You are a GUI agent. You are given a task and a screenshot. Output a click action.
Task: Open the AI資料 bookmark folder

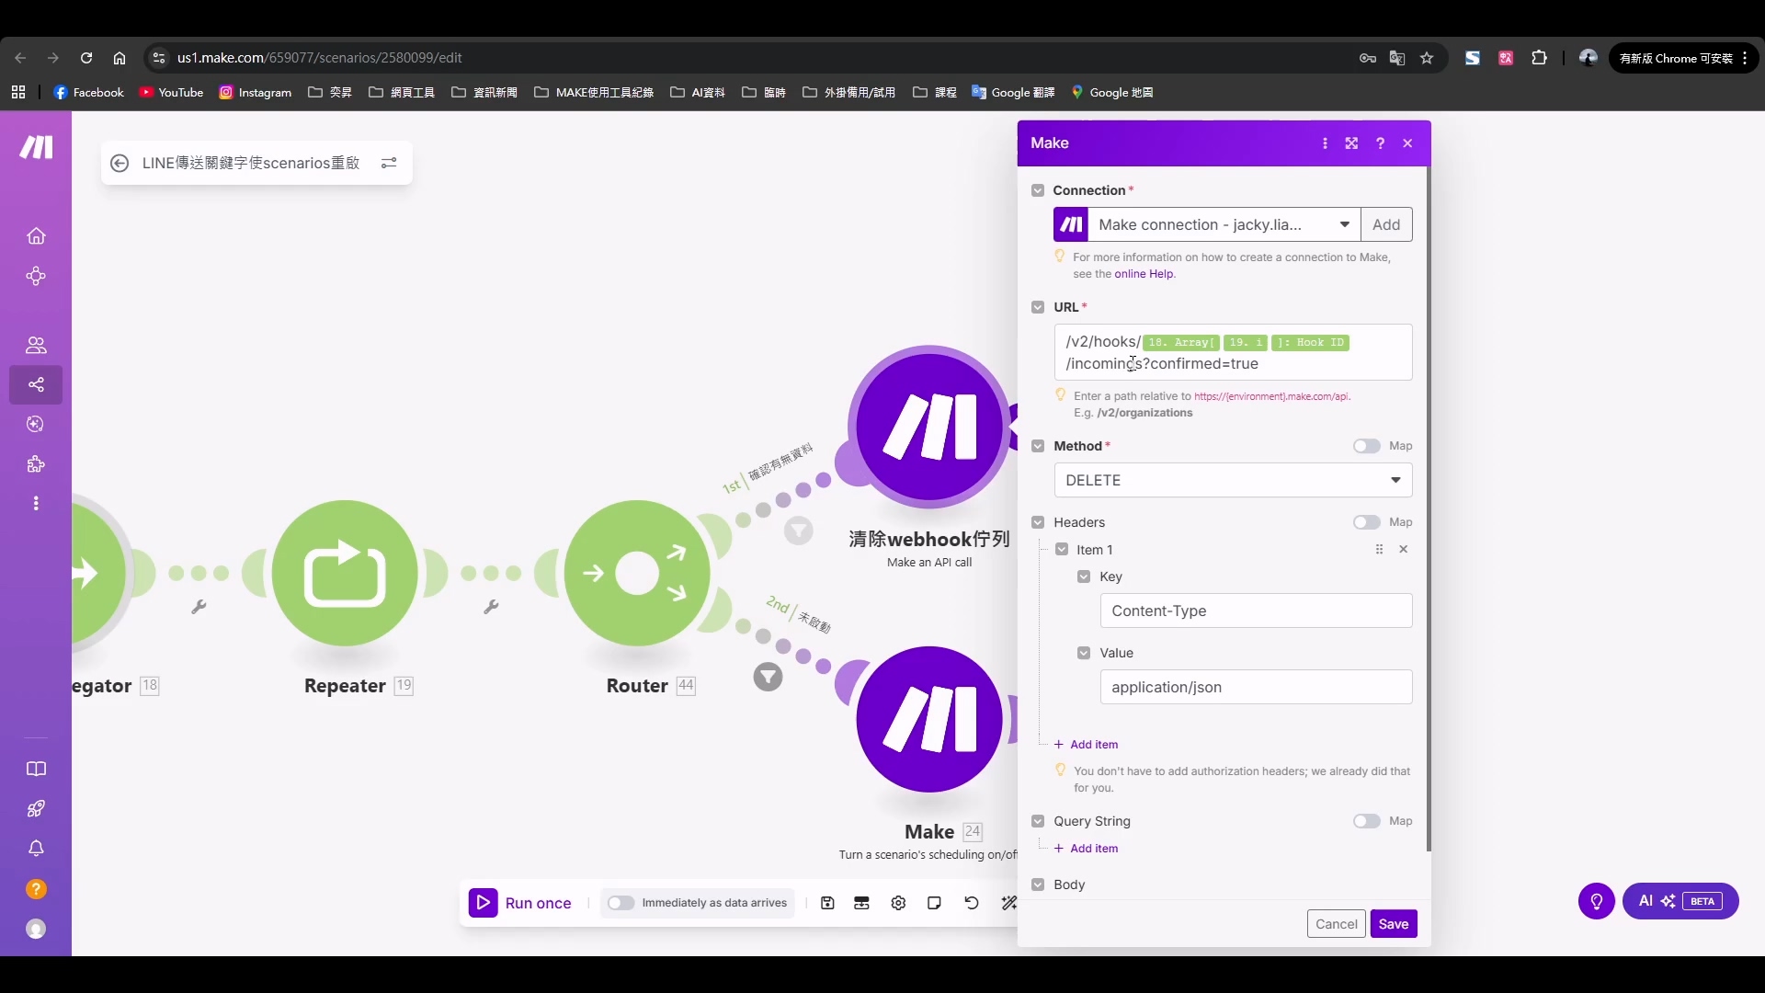pos(698,93)
